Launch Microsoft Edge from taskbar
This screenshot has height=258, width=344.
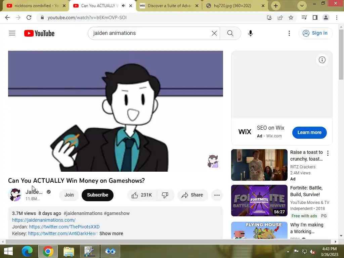[27, 251]
